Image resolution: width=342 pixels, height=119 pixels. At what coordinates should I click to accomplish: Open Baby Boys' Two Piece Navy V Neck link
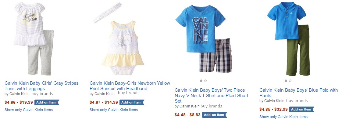212,96
